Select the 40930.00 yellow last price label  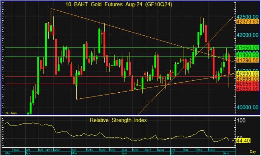click(247, 74)
